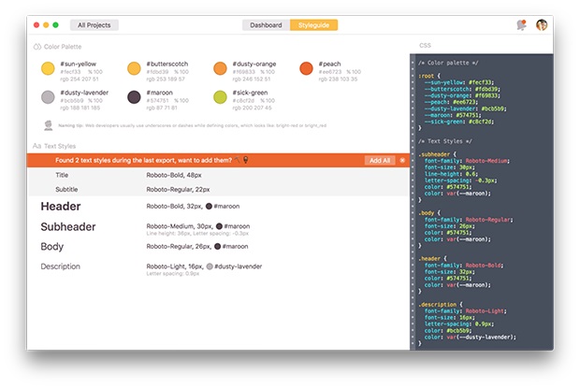Click the lightbulb icon in the banner

[246, 161]
